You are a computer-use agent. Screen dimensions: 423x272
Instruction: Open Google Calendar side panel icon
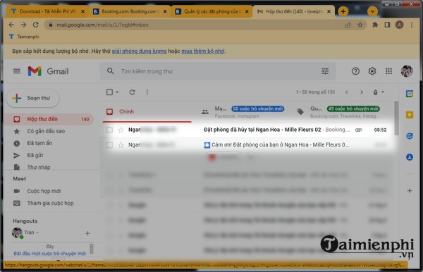tap(410, 94)
